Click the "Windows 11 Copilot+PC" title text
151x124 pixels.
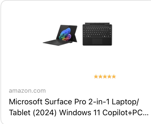point(100,113)
